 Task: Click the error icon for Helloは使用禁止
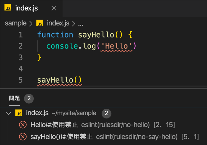click(23, 125)
